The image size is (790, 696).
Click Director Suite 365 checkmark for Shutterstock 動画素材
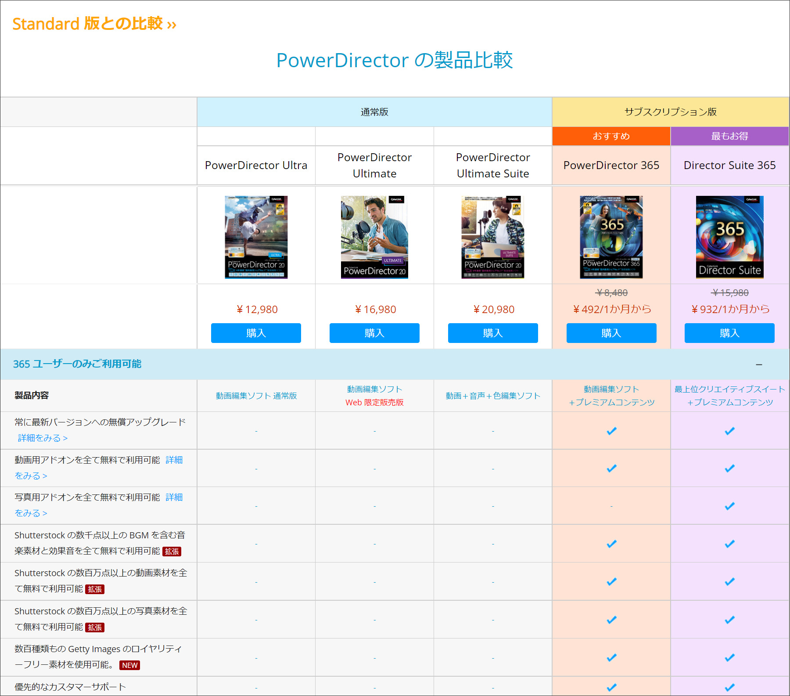pyautogui.click(x=730, y=582)
